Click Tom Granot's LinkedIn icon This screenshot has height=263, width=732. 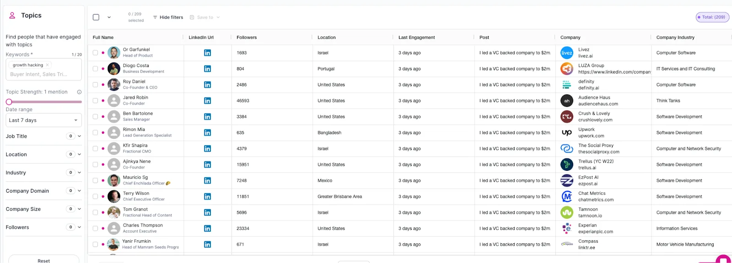207,213
